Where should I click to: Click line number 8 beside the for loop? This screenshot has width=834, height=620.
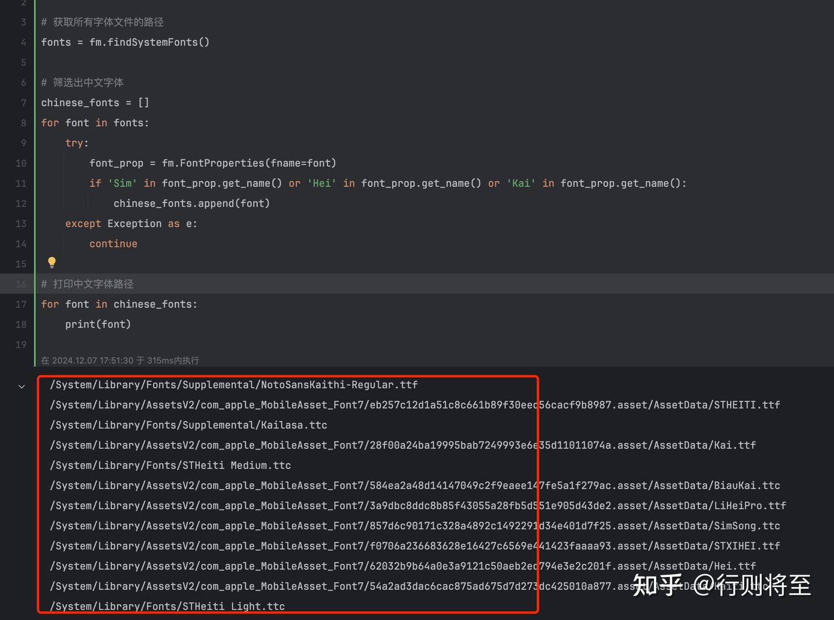23,122
